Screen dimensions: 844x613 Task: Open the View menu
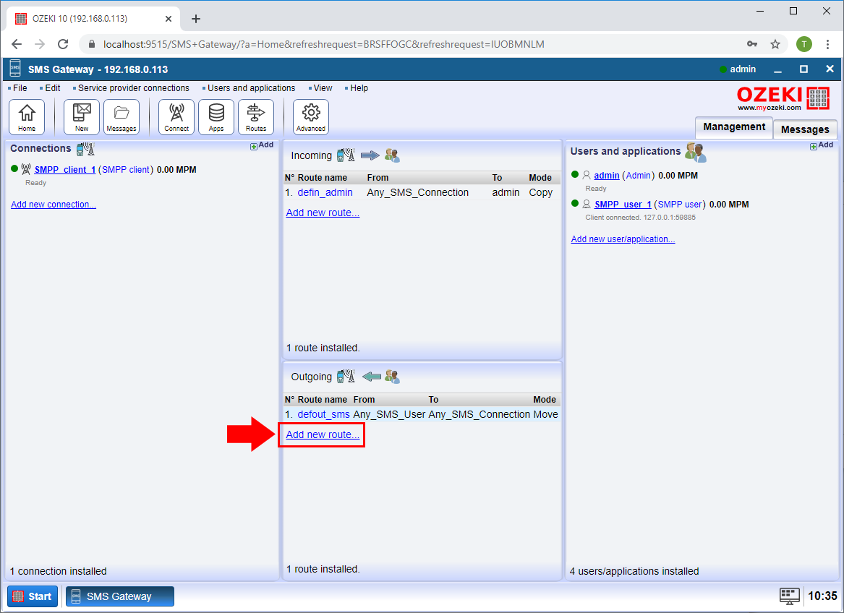point(323,88)
